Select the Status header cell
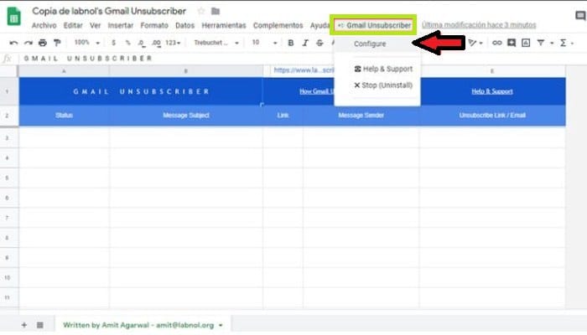 (64, 116)
